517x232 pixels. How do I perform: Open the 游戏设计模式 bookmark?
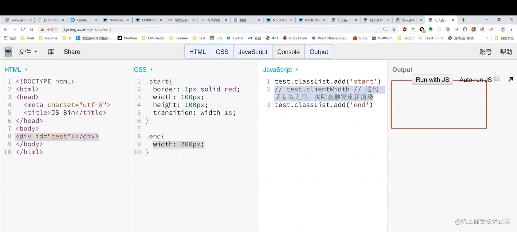(461, 38)
